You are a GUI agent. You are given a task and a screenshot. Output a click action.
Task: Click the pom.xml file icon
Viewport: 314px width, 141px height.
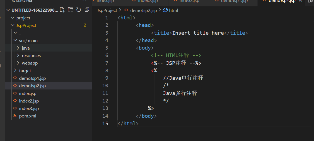pos(15,116)
